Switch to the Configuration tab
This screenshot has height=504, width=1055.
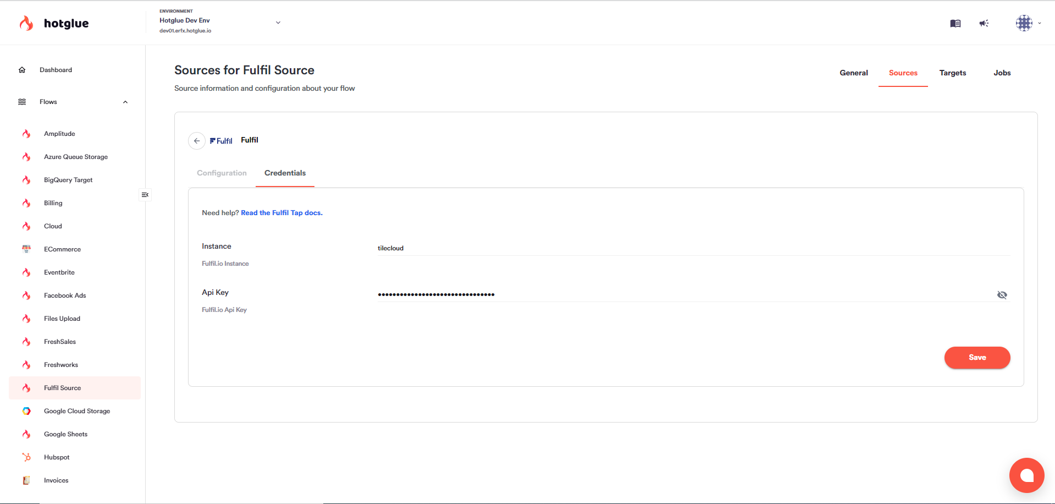(222, 173)
